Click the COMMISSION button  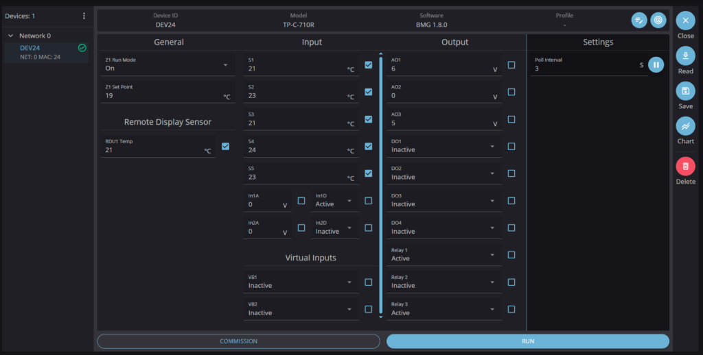click(x=238, y=341)
